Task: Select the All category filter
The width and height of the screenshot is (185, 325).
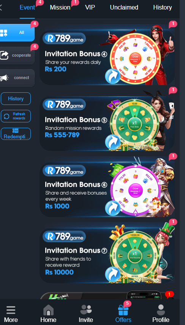Action: coord(17,33)
